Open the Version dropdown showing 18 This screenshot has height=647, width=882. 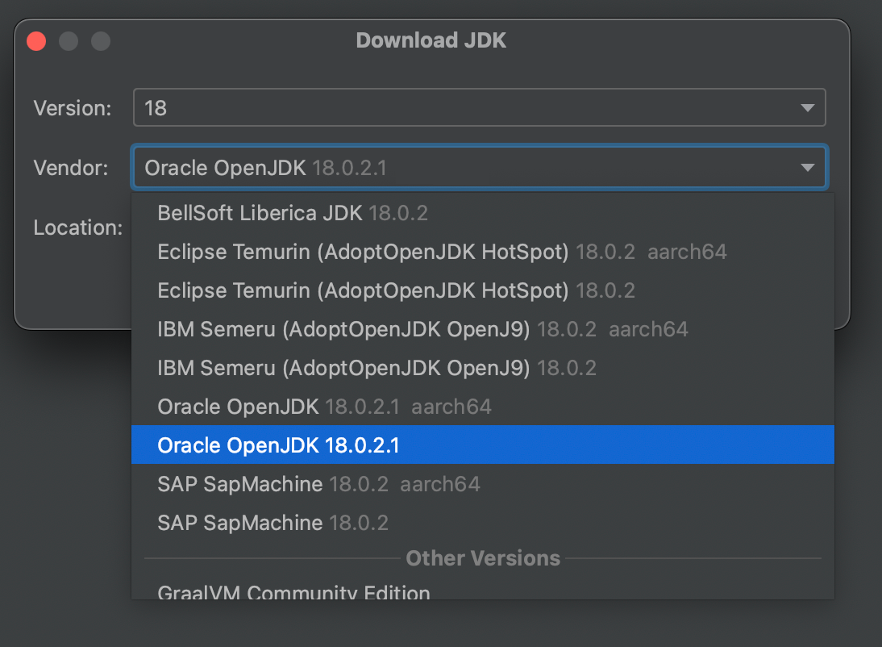click(x=479, y=107)
